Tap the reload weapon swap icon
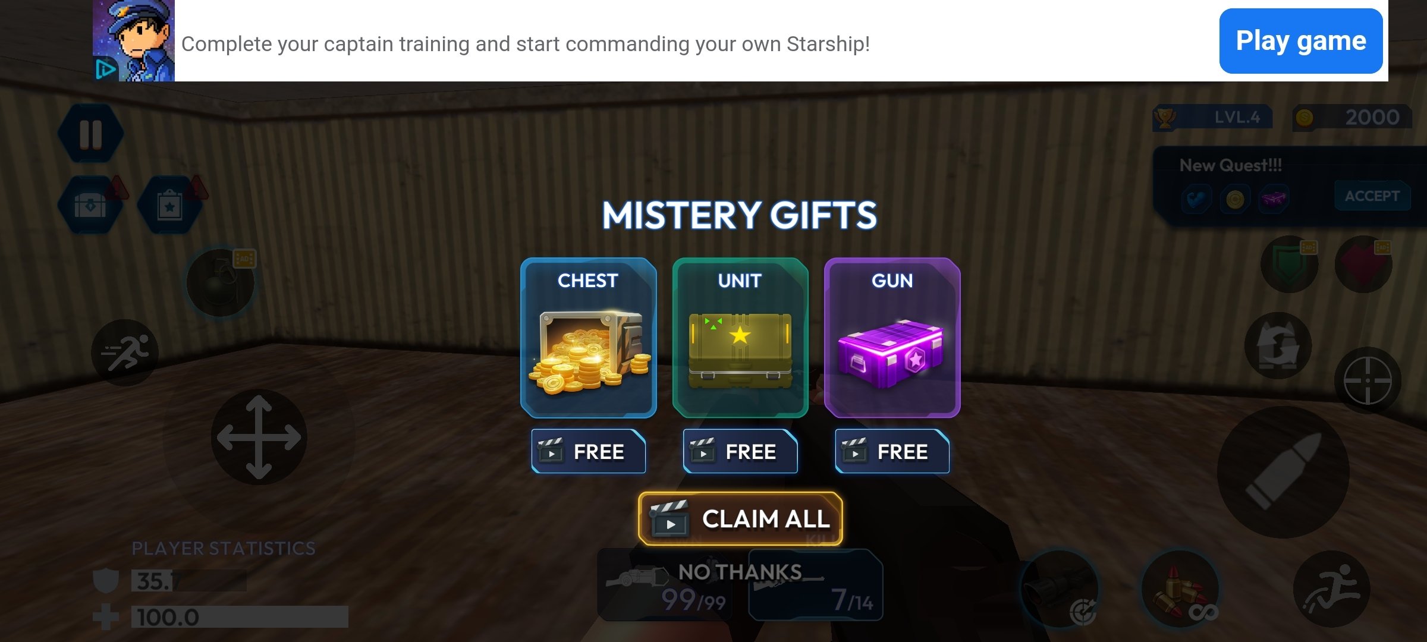The image size is (1427, 642). pyautogui.click(x=1278, y=345)
